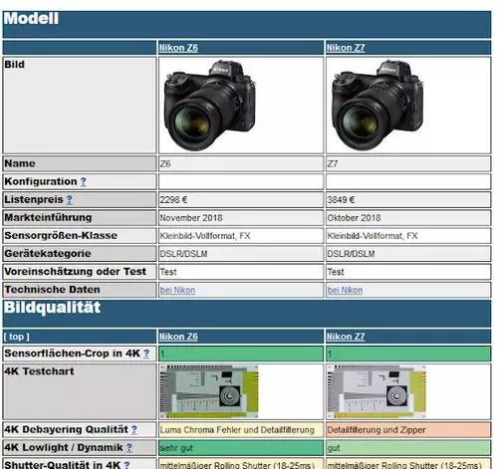Select the Z7 list price '3849 €'

click(341, 200)
